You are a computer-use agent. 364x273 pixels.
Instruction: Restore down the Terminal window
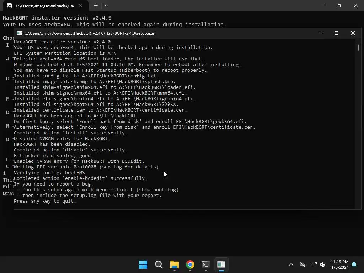tap(339, 5)
